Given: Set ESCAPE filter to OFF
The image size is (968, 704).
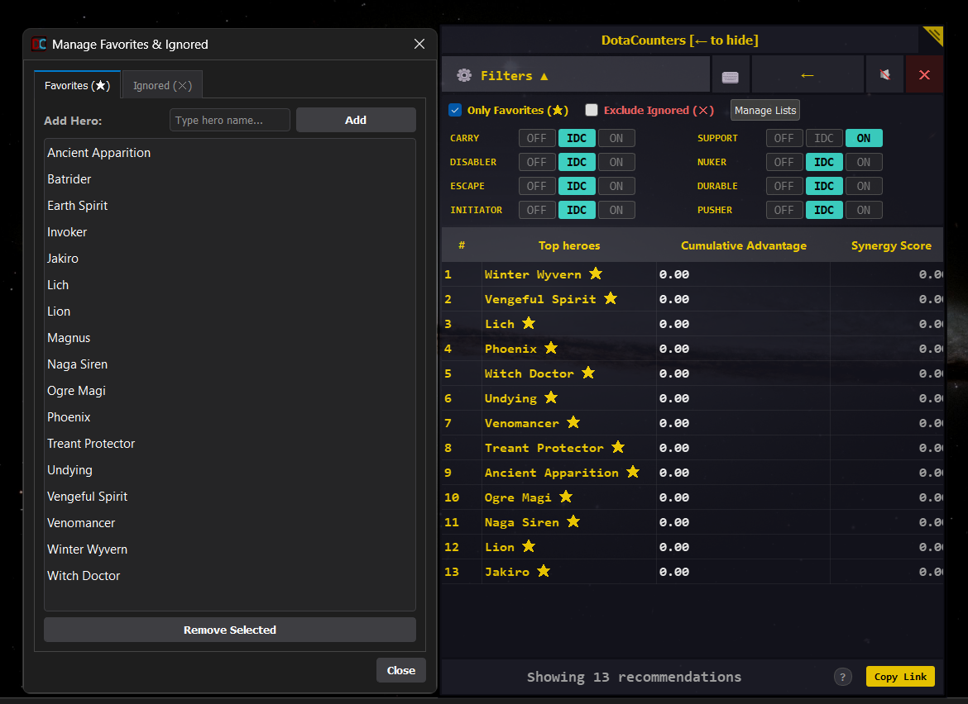Looking at the screenshot, I should 536,186.
